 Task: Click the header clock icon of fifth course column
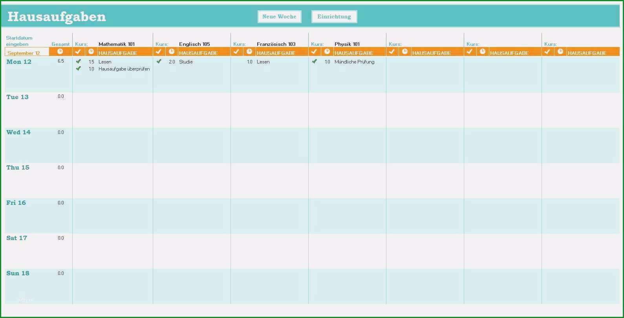pos(405,51)
